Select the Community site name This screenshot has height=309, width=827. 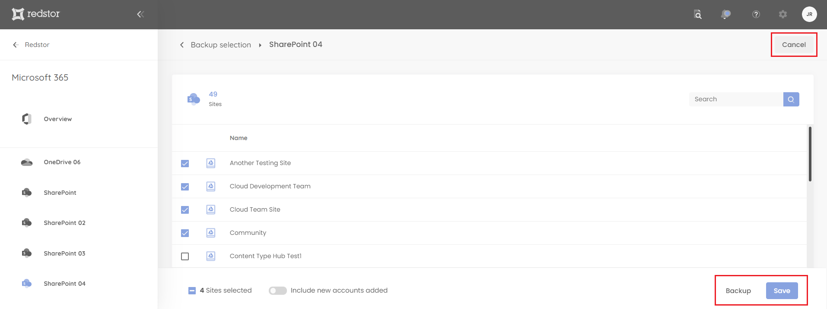click(248, 233)
